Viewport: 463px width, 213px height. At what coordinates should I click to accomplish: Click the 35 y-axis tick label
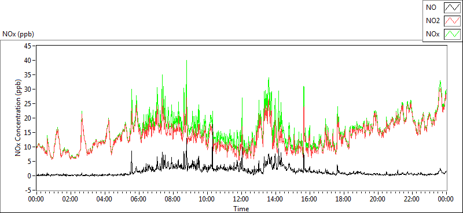coord(28,75)
